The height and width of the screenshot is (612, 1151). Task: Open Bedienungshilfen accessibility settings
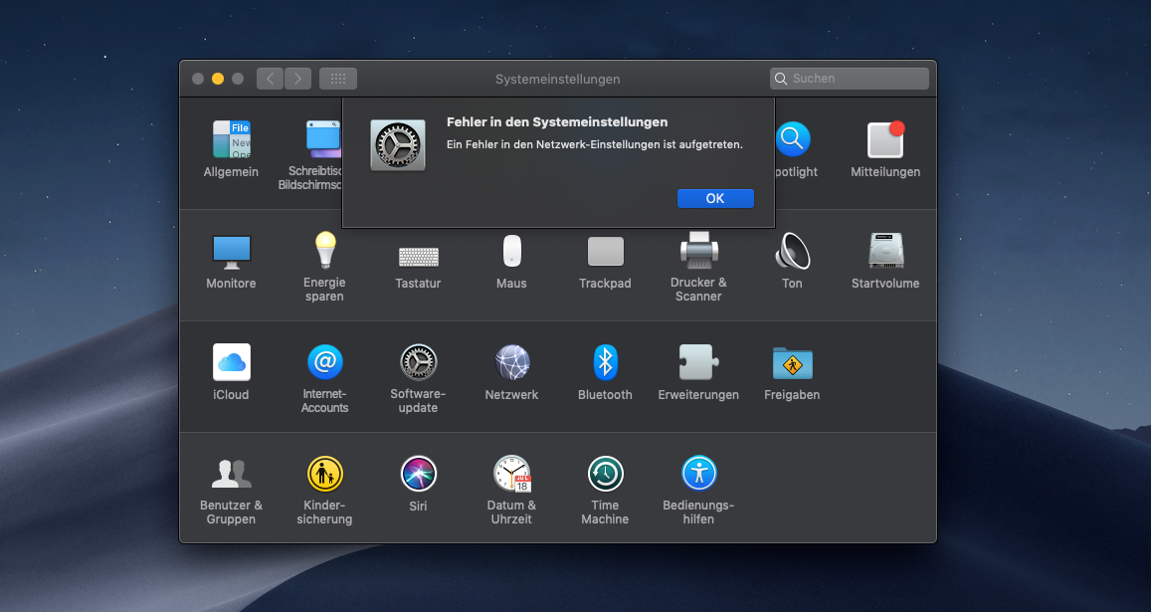pyautogui.click(x=698, y=475)
